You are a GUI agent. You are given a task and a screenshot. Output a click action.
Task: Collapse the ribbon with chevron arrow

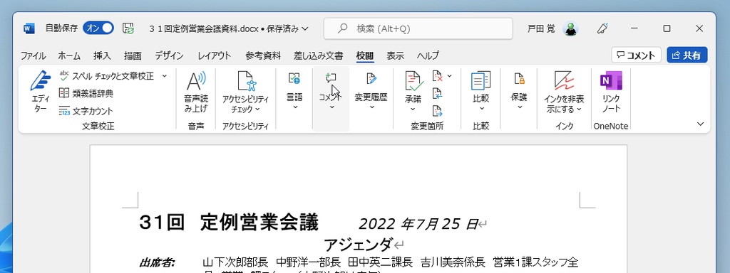(x=700, y=124)
